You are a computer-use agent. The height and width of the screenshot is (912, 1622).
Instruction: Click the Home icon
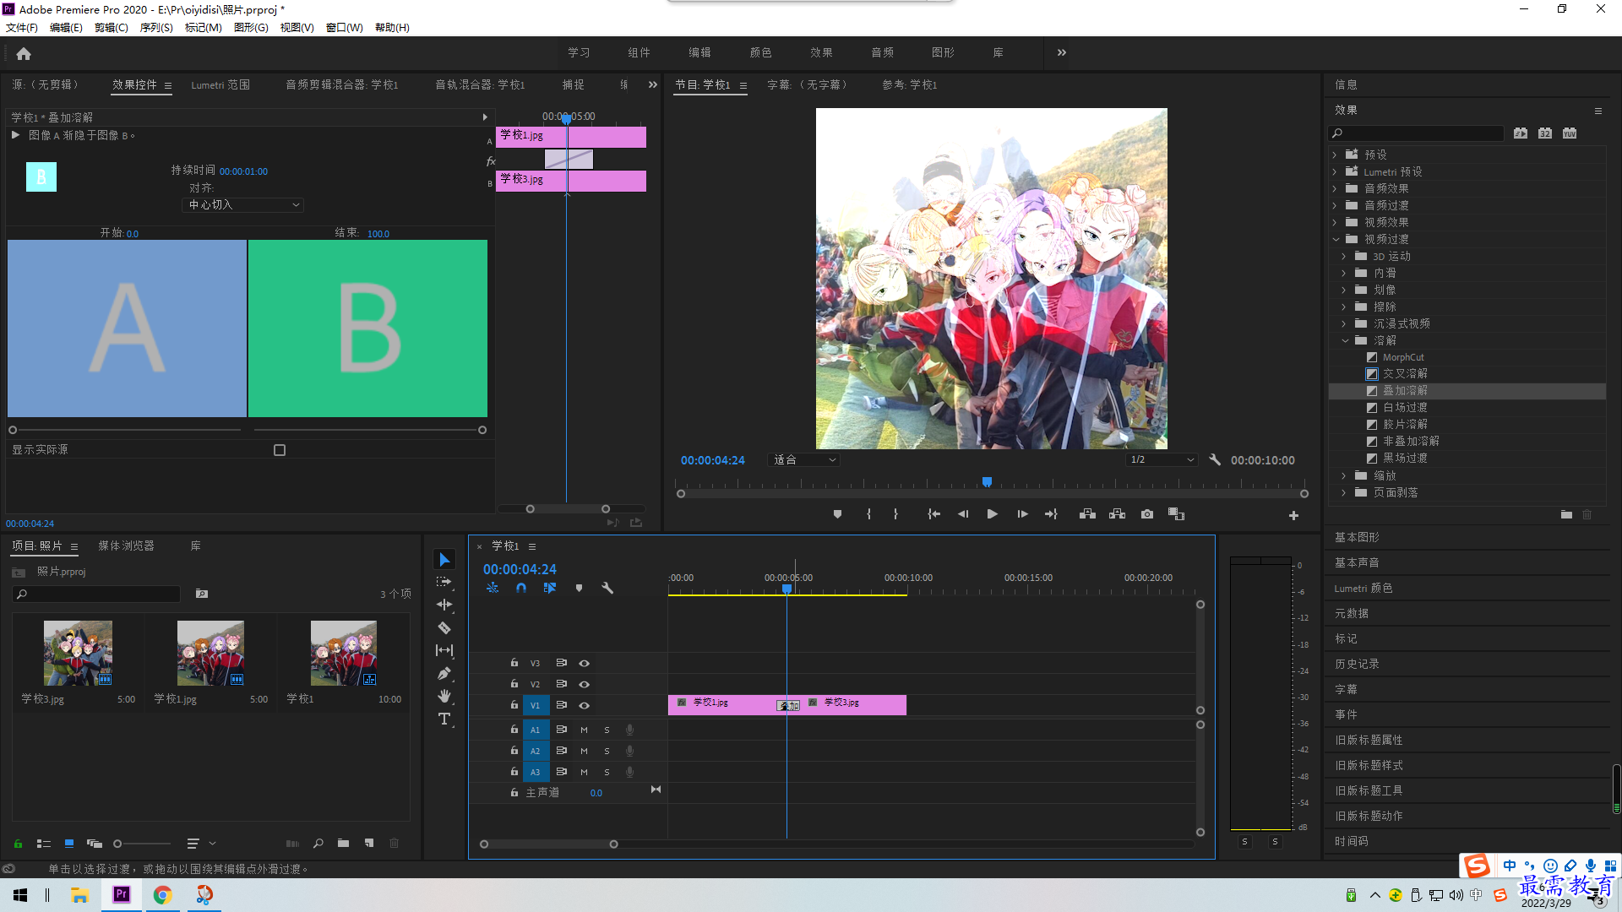coord(24,54)
